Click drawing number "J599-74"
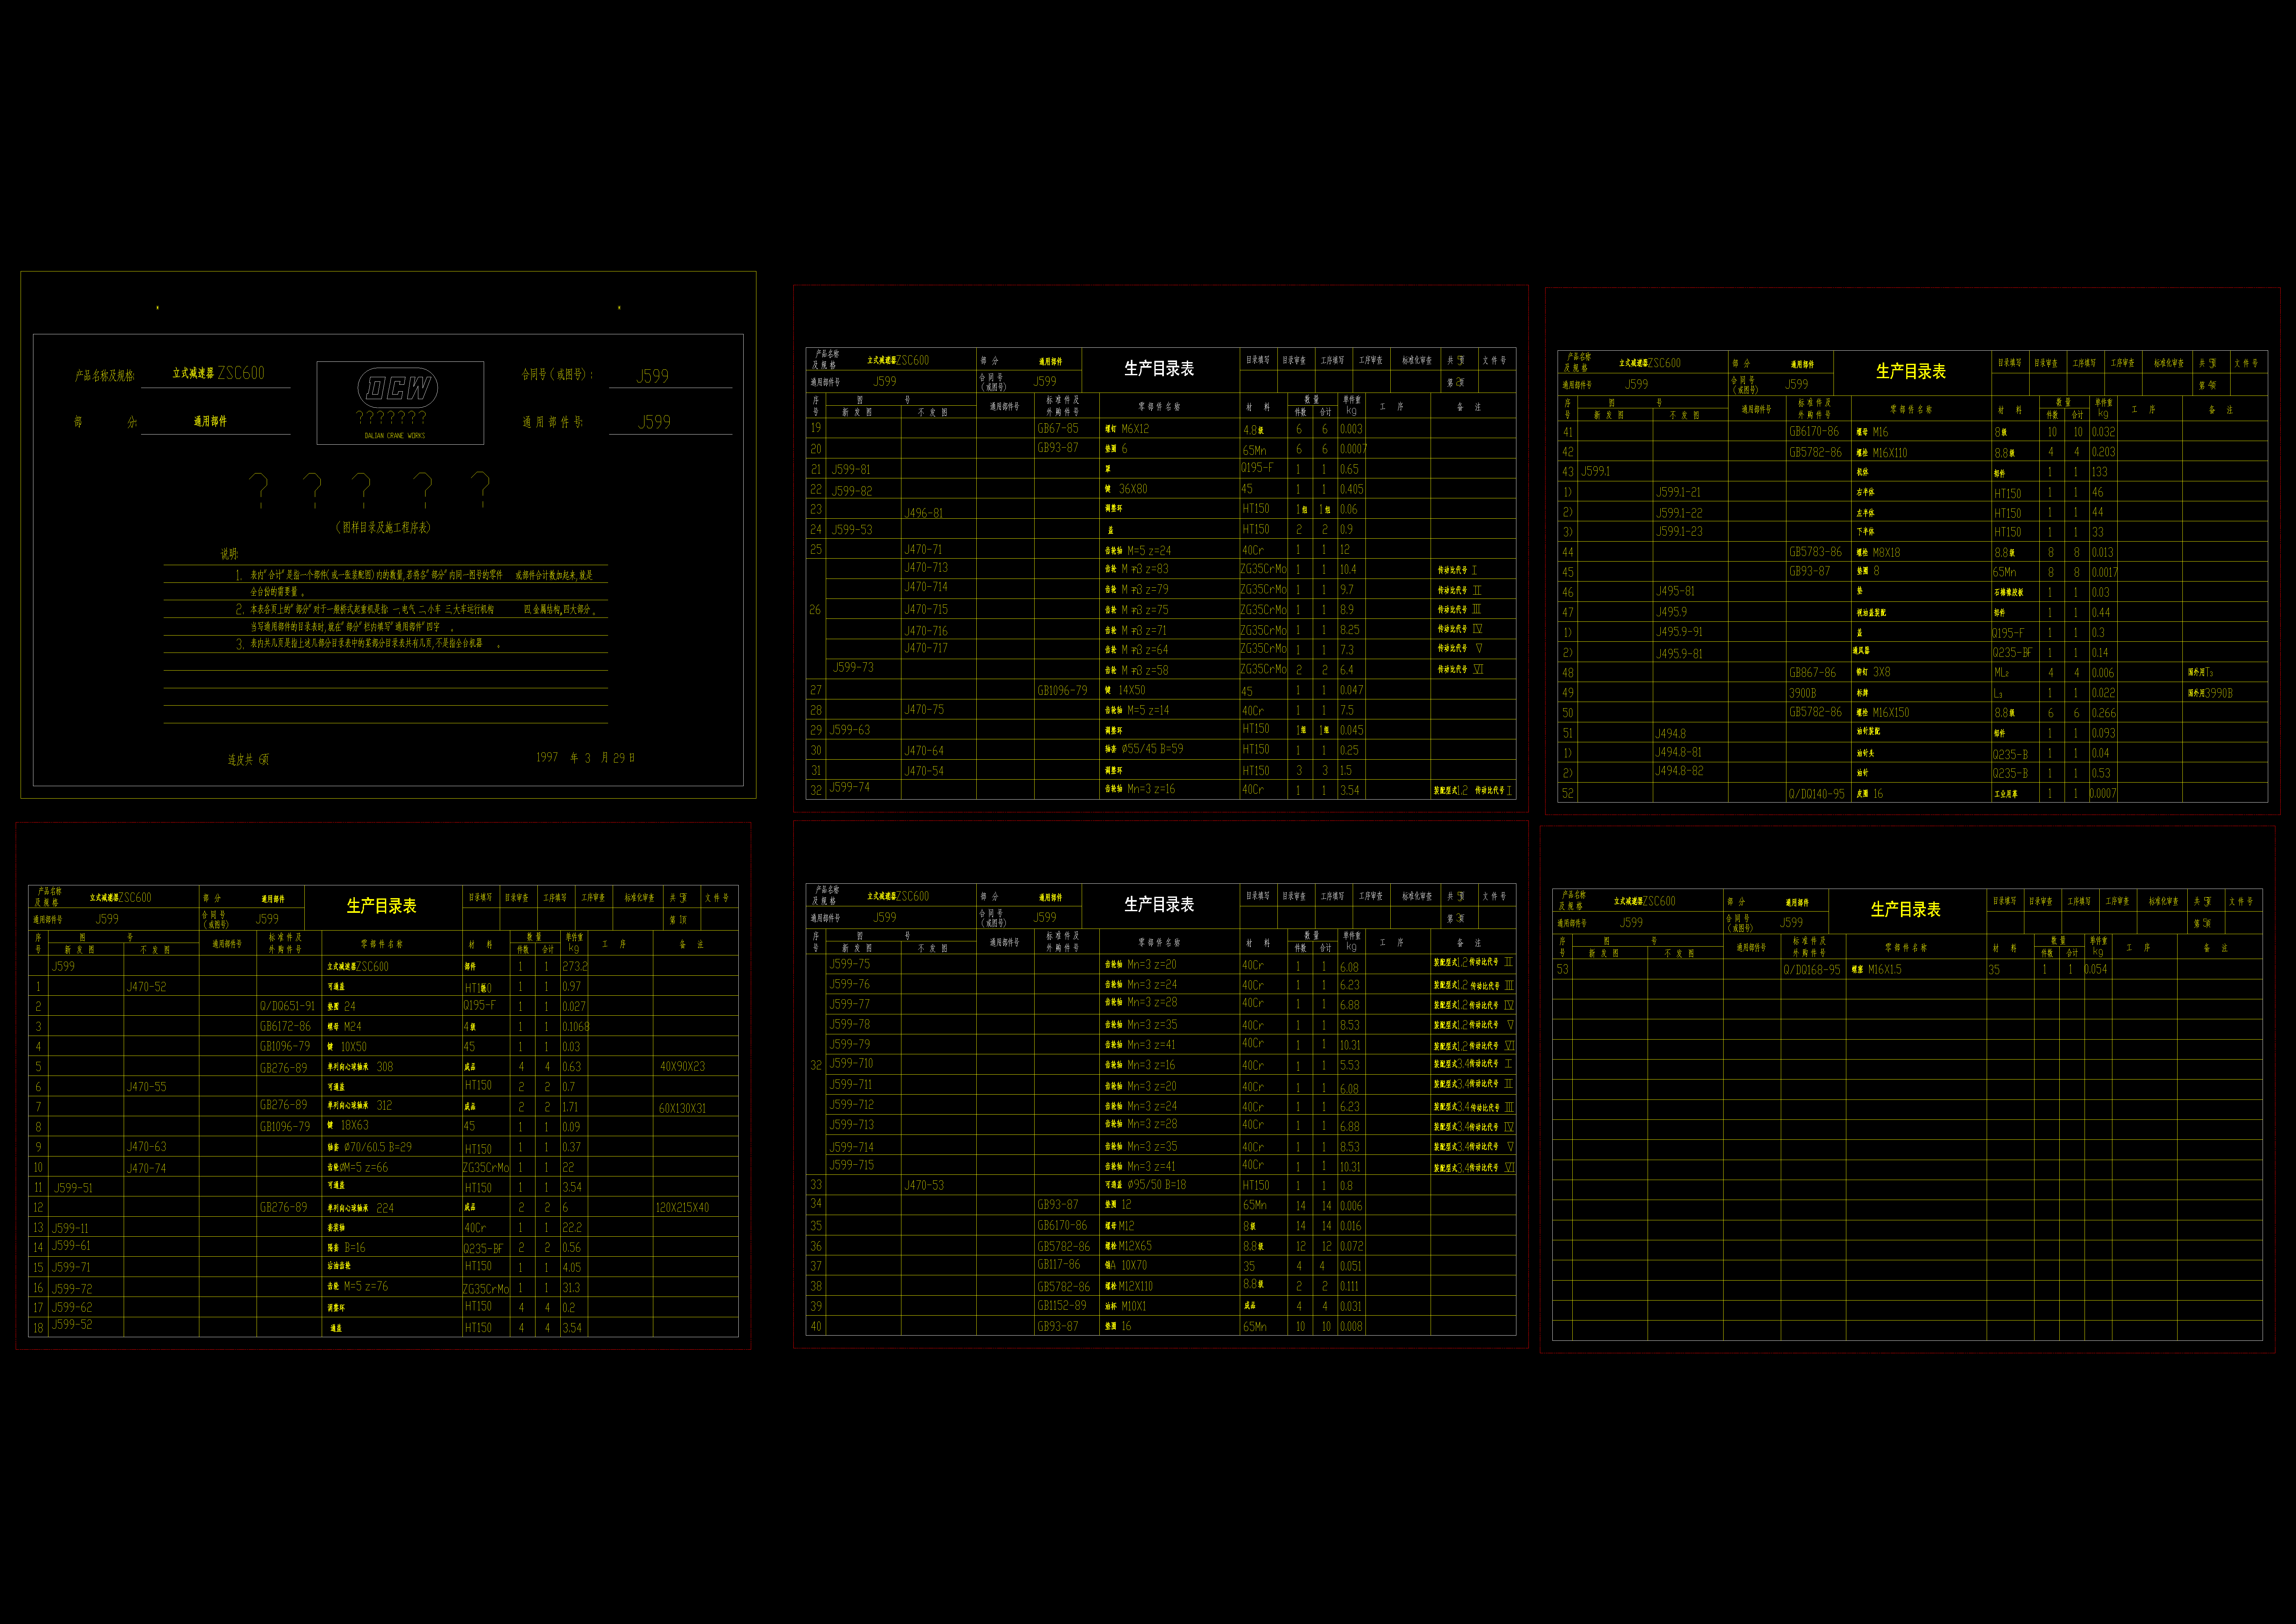This screenshot has height=1624, width=2296. 850,787
